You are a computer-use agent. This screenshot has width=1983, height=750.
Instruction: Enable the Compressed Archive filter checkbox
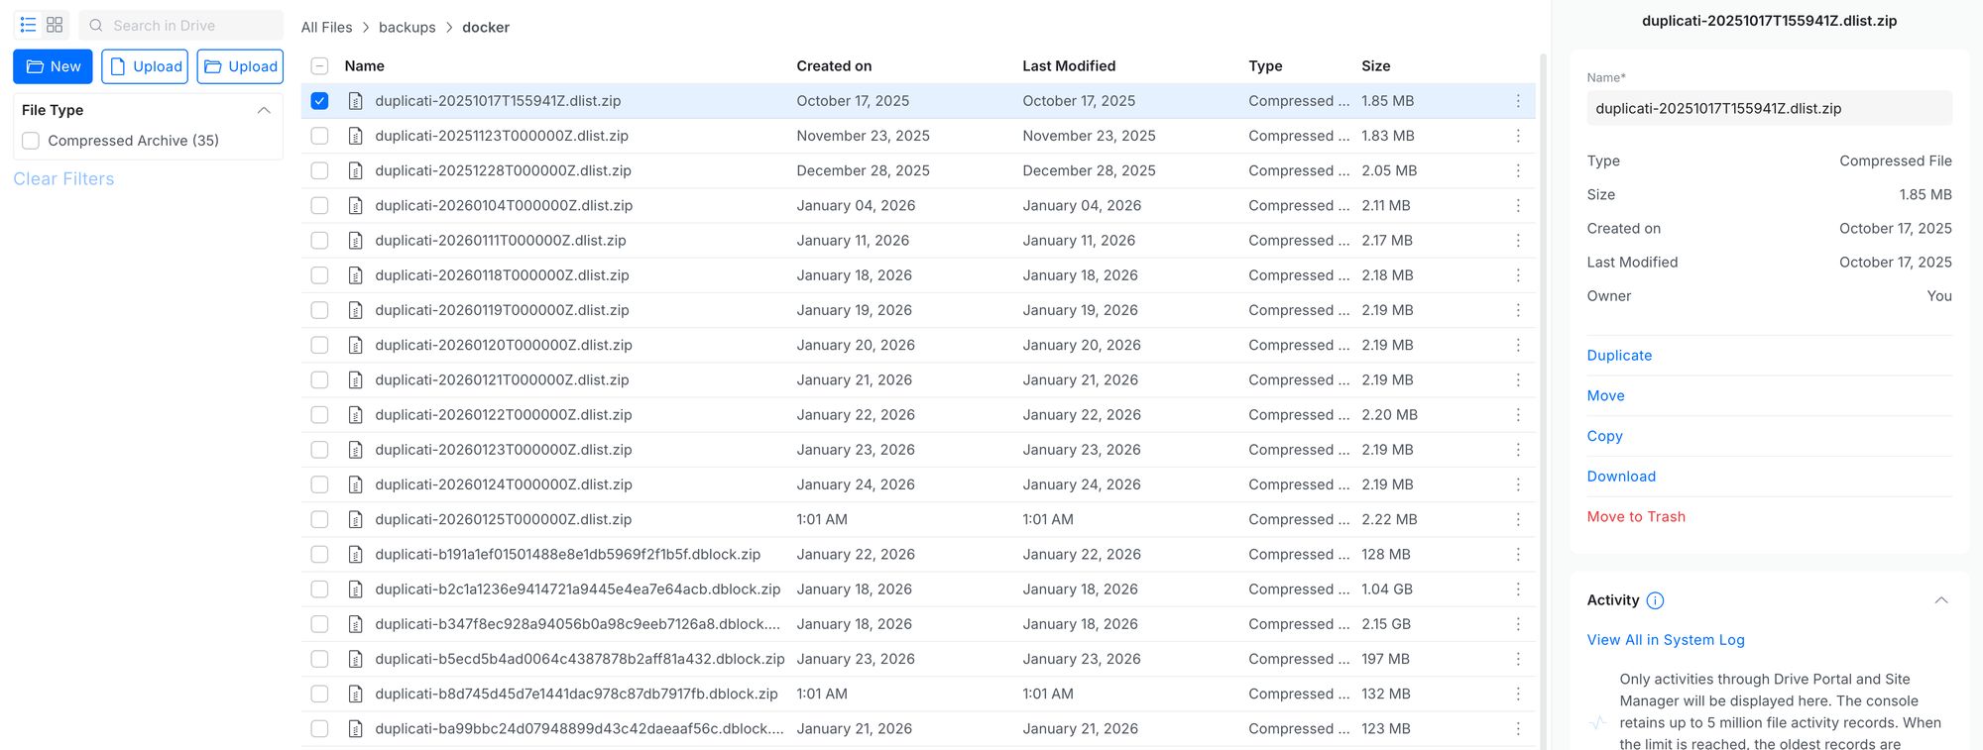point(31,141)
